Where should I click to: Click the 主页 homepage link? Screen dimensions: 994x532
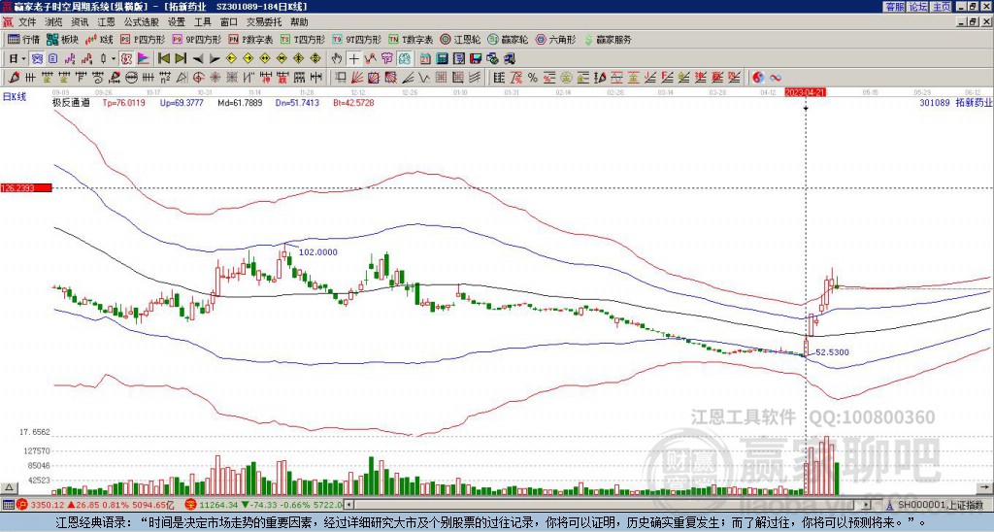tap(942, 7)
